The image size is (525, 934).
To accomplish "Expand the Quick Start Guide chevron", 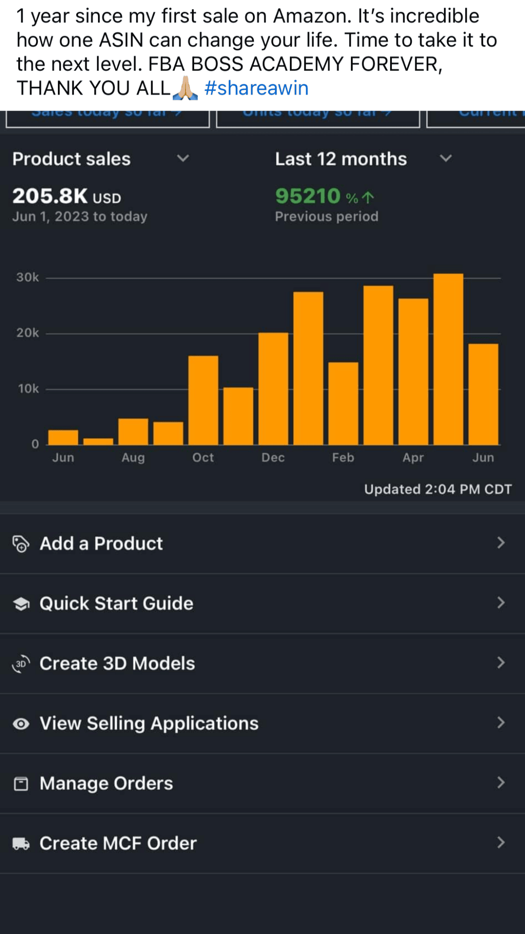I will (501, 603).
